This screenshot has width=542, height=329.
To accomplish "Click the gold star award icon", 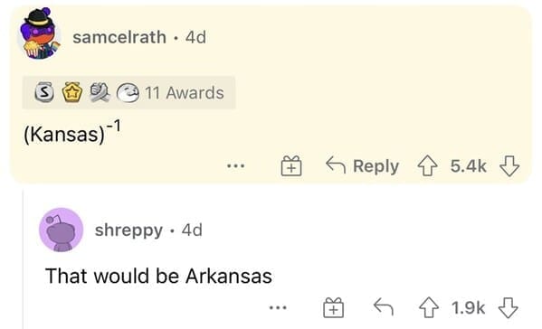I will [x=71, y=92].
